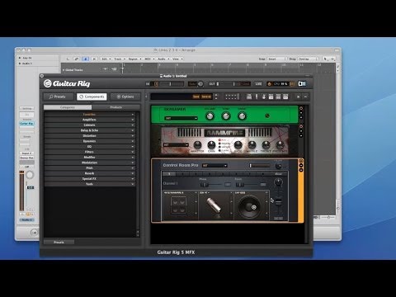
Task: Show the virtual rig kontrol icon
Action: (x=232, y=97)
